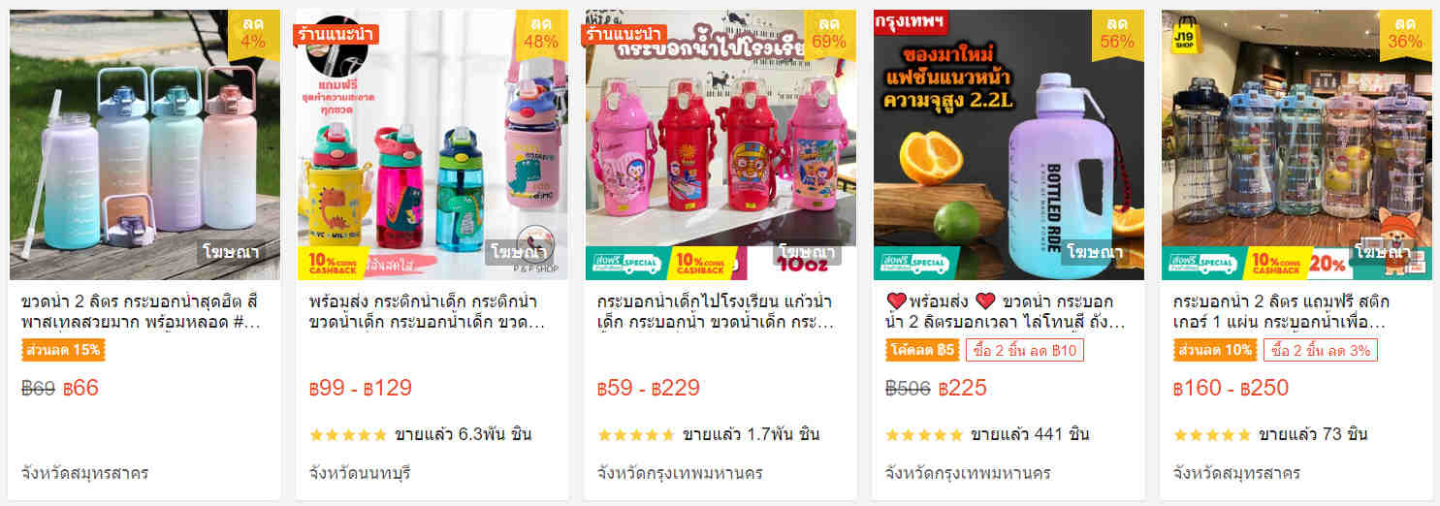Click the ร้านแนะนำ badge on dinosaur bottle
Screen dimensions: 1440x506
pyautogui.click(x=336, y=35)
